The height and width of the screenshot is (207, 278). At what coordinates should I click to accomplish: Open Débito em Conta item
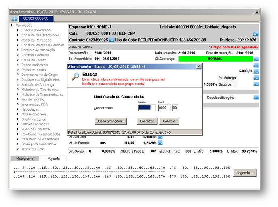pos(34,70)
